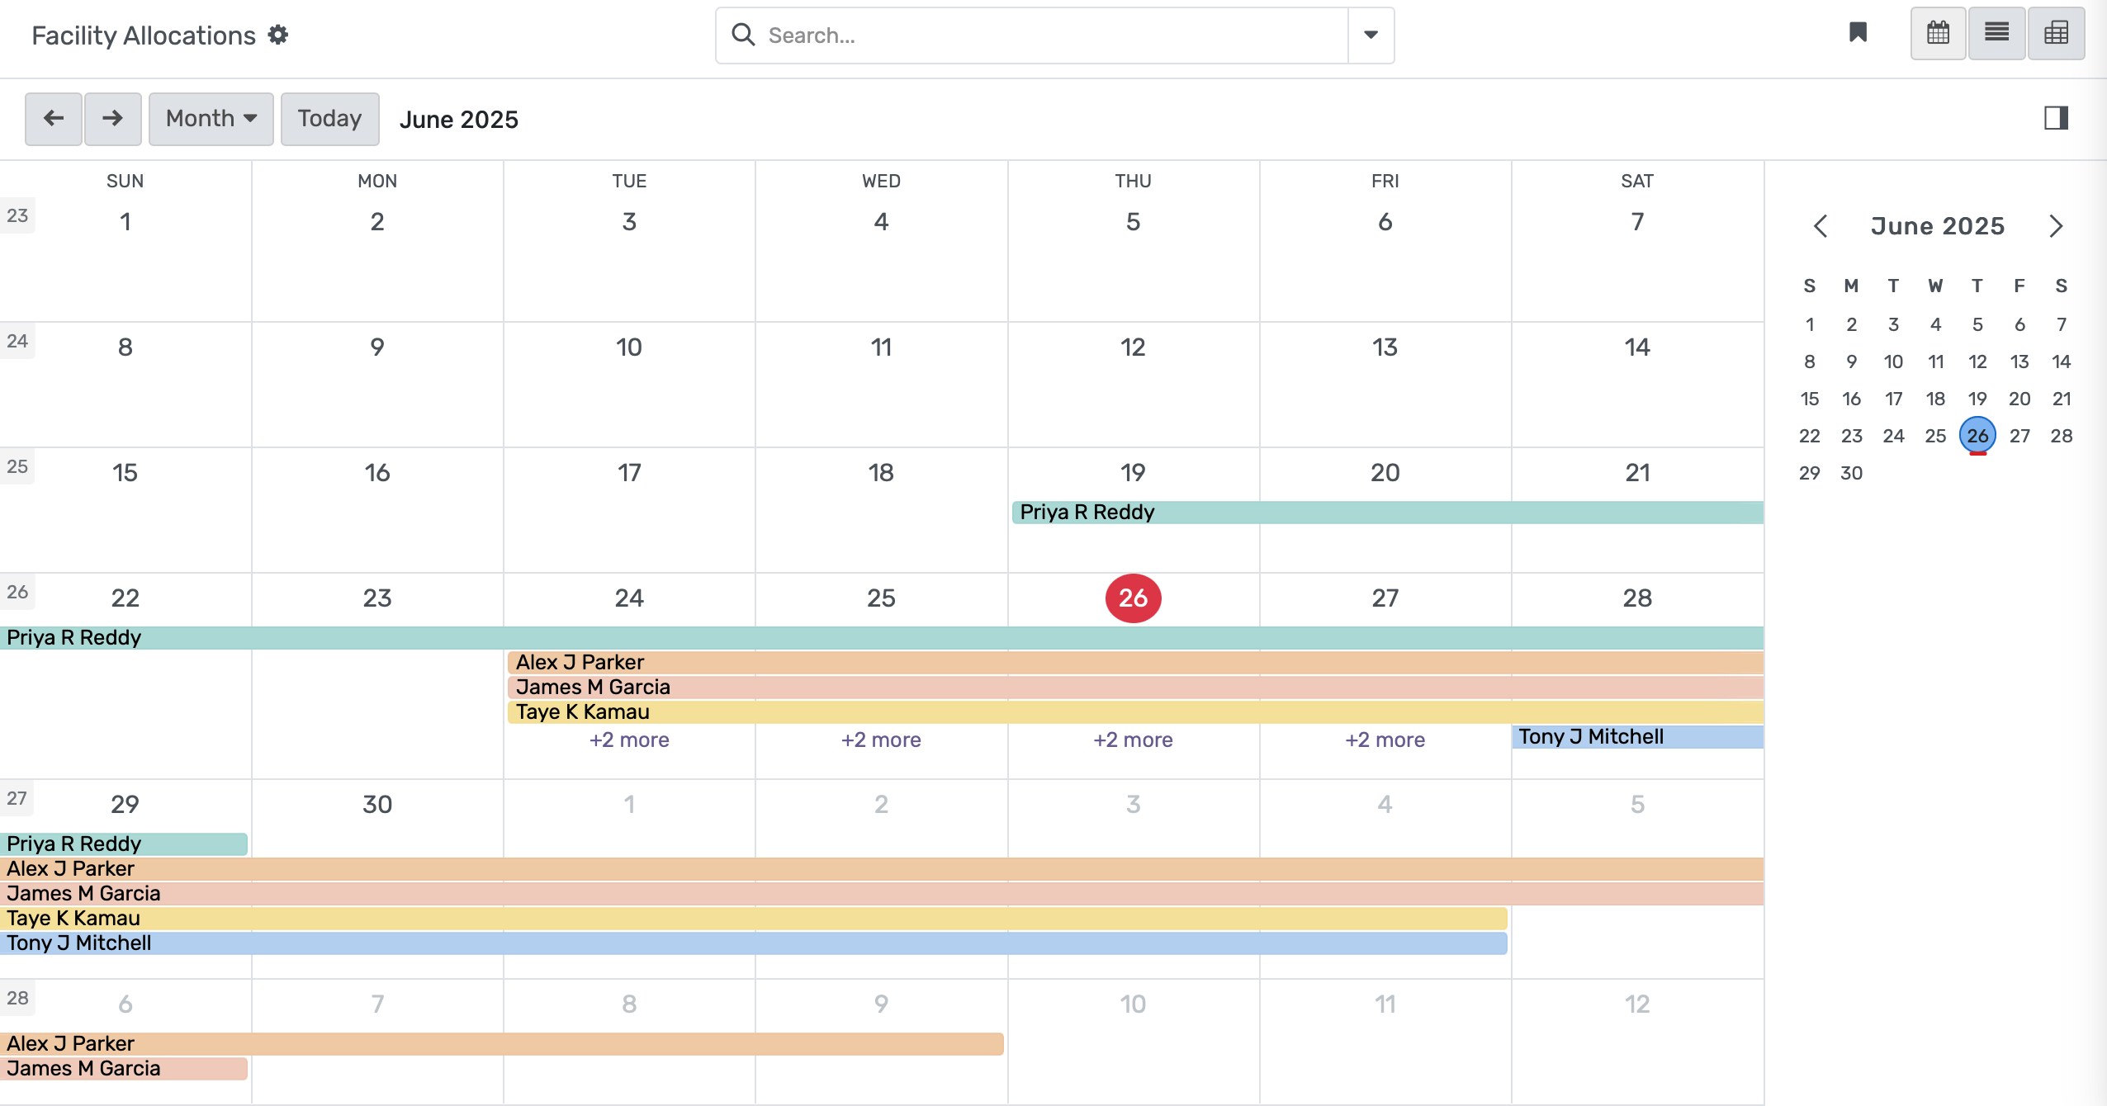The image size is (2107, 1106).
Task: Expand the search options dropdown arrow
Action: click(1371, 35)
